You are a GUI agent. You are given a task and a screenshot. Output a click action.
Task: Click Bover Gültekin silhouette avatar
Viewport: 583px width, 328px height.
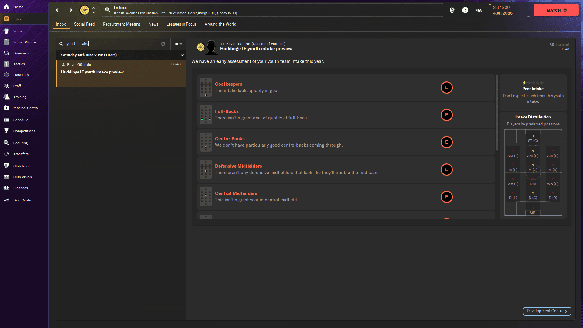point(211,47)
